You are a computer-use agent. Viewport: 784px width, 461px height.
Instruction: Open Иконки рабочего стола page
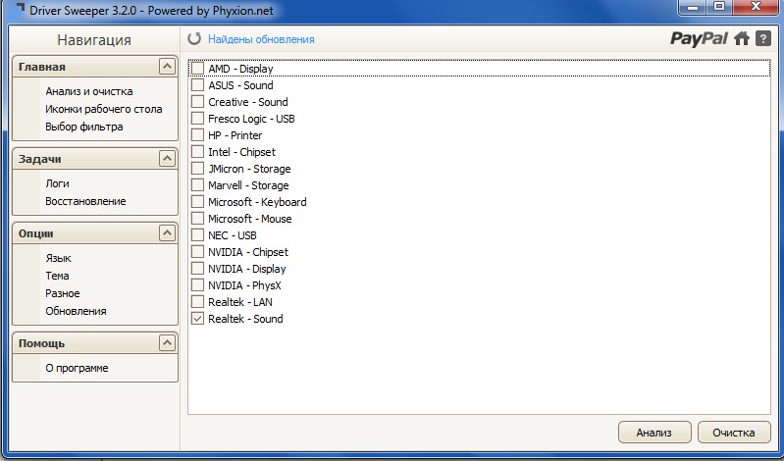(103, 109)
